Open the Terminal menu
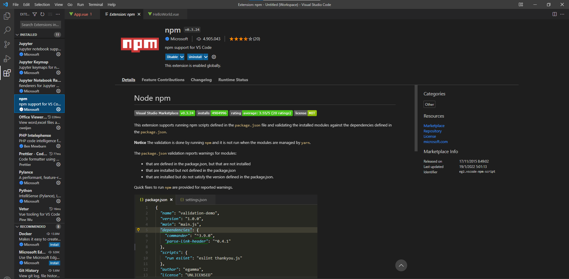This screenshot has width=569, height=279. point(95,4)
